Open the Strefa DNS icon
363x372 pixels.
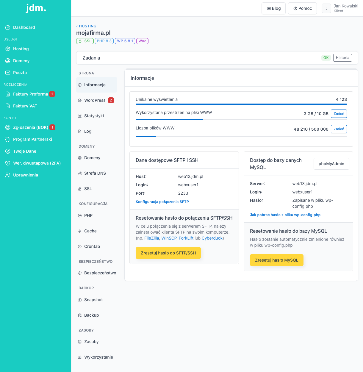[80, 173]
